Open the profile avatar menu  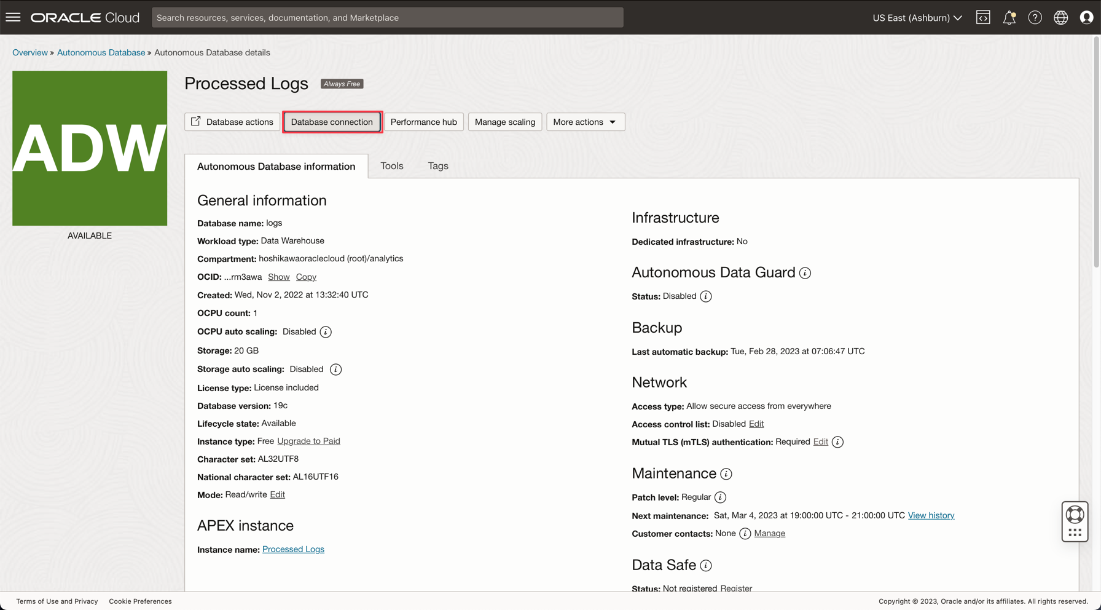click(x=1087, y=17)
